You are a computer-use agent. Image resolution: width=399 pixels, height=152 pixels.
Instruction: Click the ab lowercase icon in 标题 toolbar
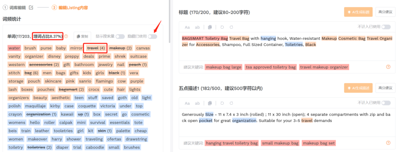click(x=197, y=27)
